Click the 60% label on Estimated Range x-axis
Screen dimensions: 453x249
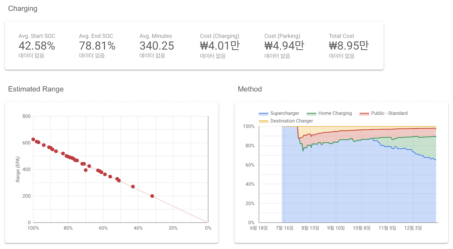[x=103, y=228]
